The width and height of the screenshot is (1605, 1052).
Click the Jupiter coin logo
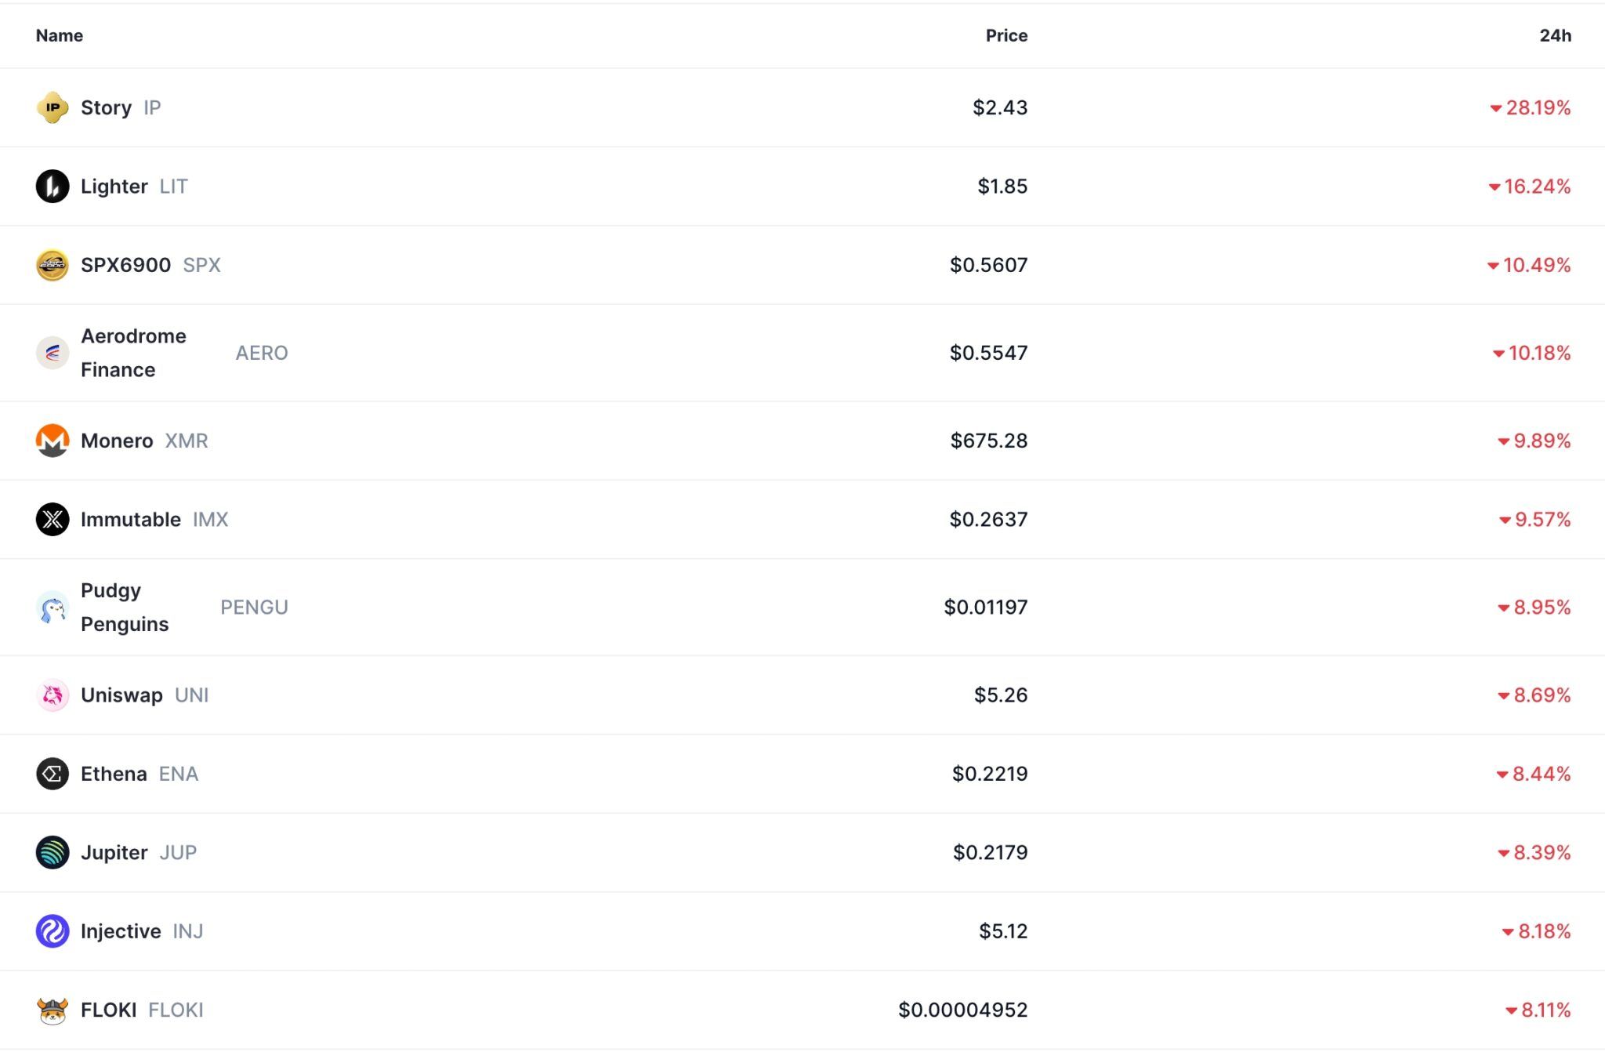coord(53,852)
